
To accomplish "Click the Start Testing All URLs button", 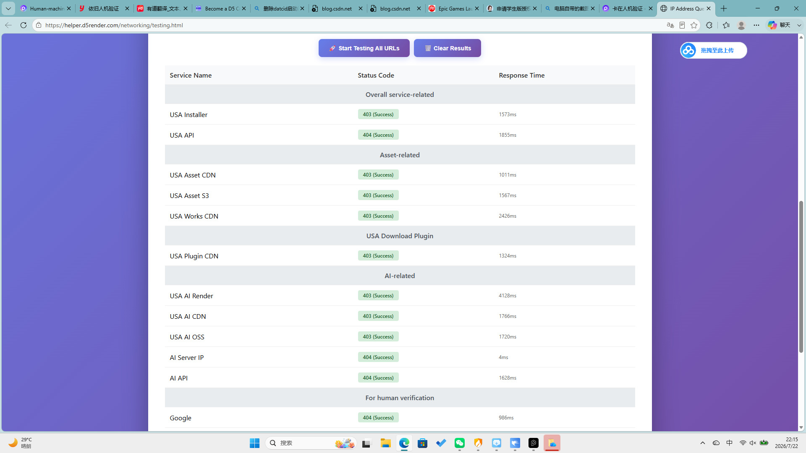I will pos(364,48).
